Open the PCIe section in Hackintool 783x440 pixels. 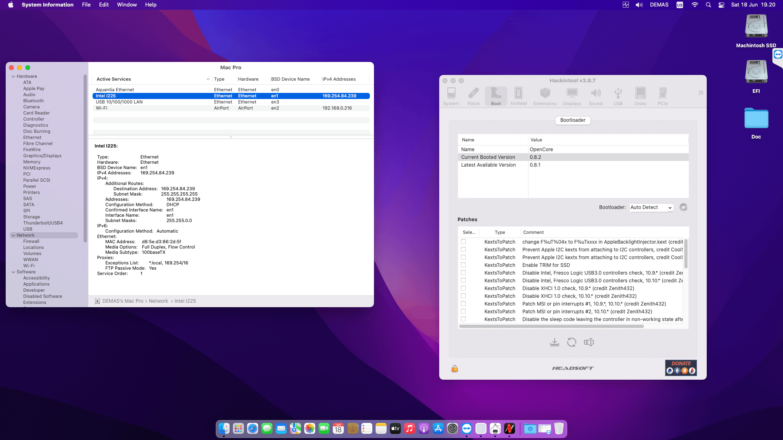pyautogui.click(x=662, y=97)
